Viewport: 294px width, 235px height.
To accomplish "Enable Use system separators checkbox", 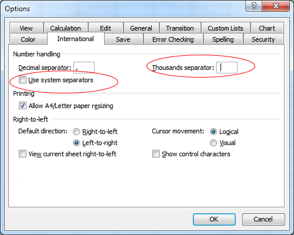I will point(22,80).
